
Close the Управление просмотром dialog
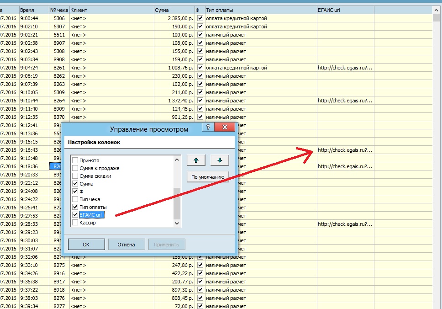click(x=225, y=127)
